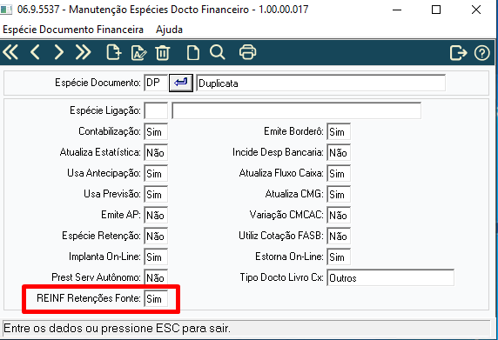Print using the printer icon
The image size is (498, 340).
248,52
